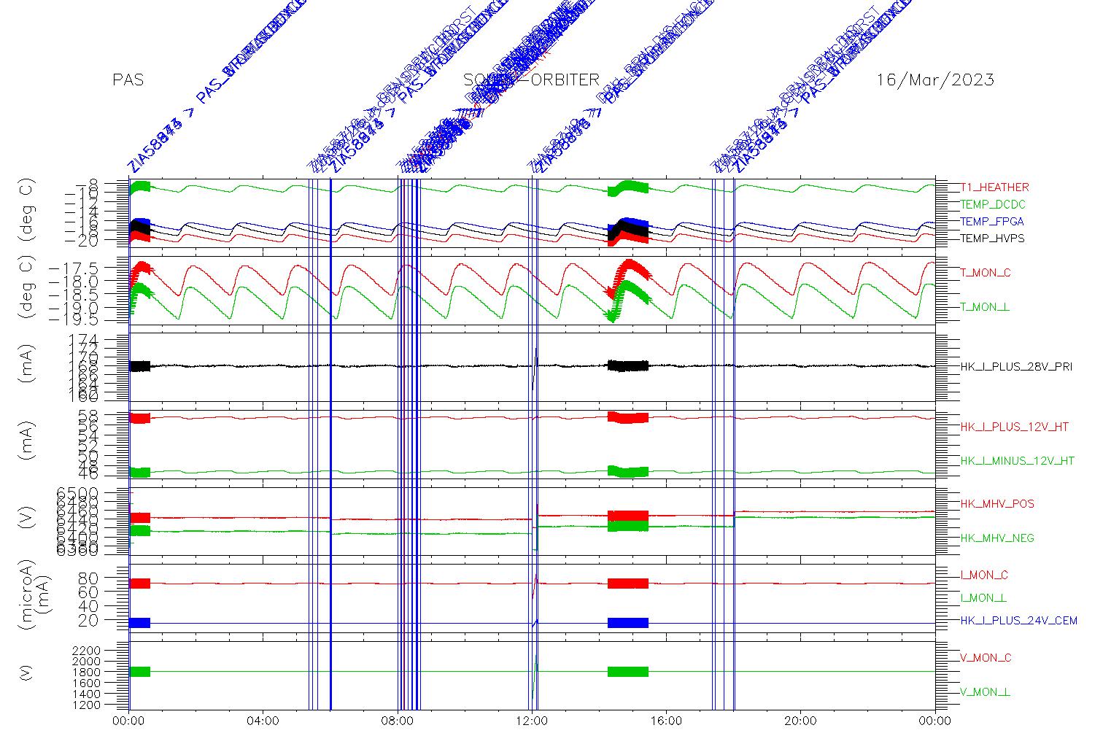Click the green V_MON block near 15:00
This screenshot has width=1103, height=744.
pyautogui.click(x=628, y=672)
